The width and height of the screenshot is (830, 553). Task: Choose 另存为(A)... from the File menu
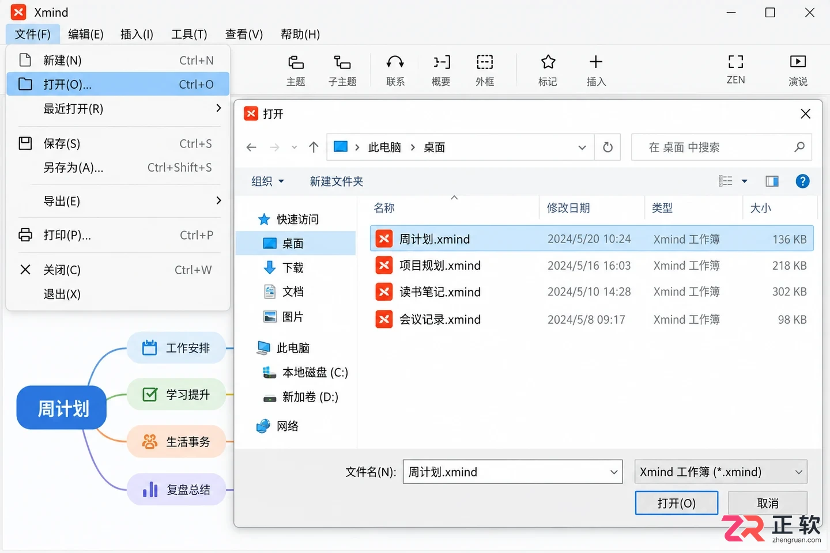(118, 168)
